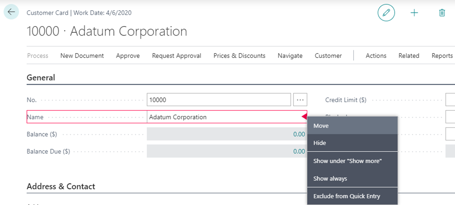Open New Document menu
The image size is (455, 205).
(82, 56)
